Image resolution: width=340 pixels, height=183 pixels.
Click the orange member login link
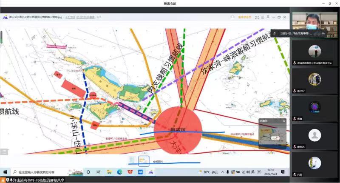244,17
